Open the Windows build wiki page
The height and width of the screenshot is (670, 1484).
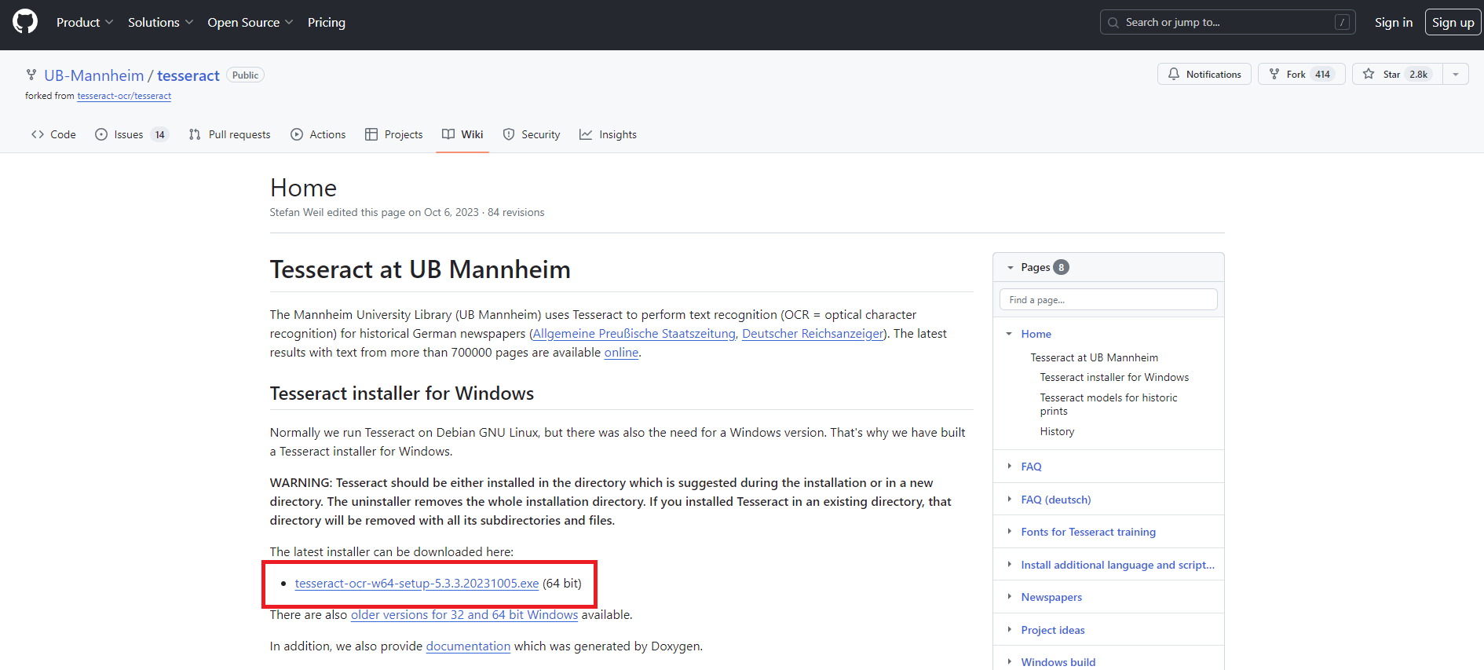tap(1058, 662)
